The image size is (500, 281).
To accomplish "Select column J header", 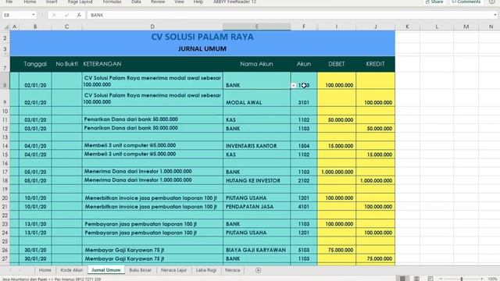I will (375, 27).
